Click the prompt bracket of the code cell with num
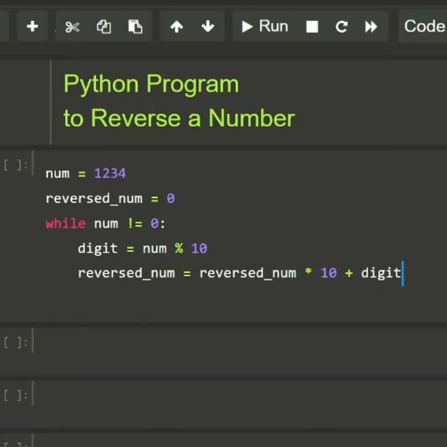The width and height of the screenshot is (447, 447). click(16, 165)
